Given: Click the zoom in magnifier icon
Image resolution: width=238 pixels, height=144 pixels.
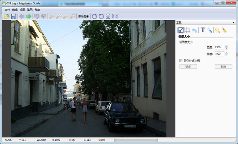Looking at the screenshot, I should pos(52,16).
